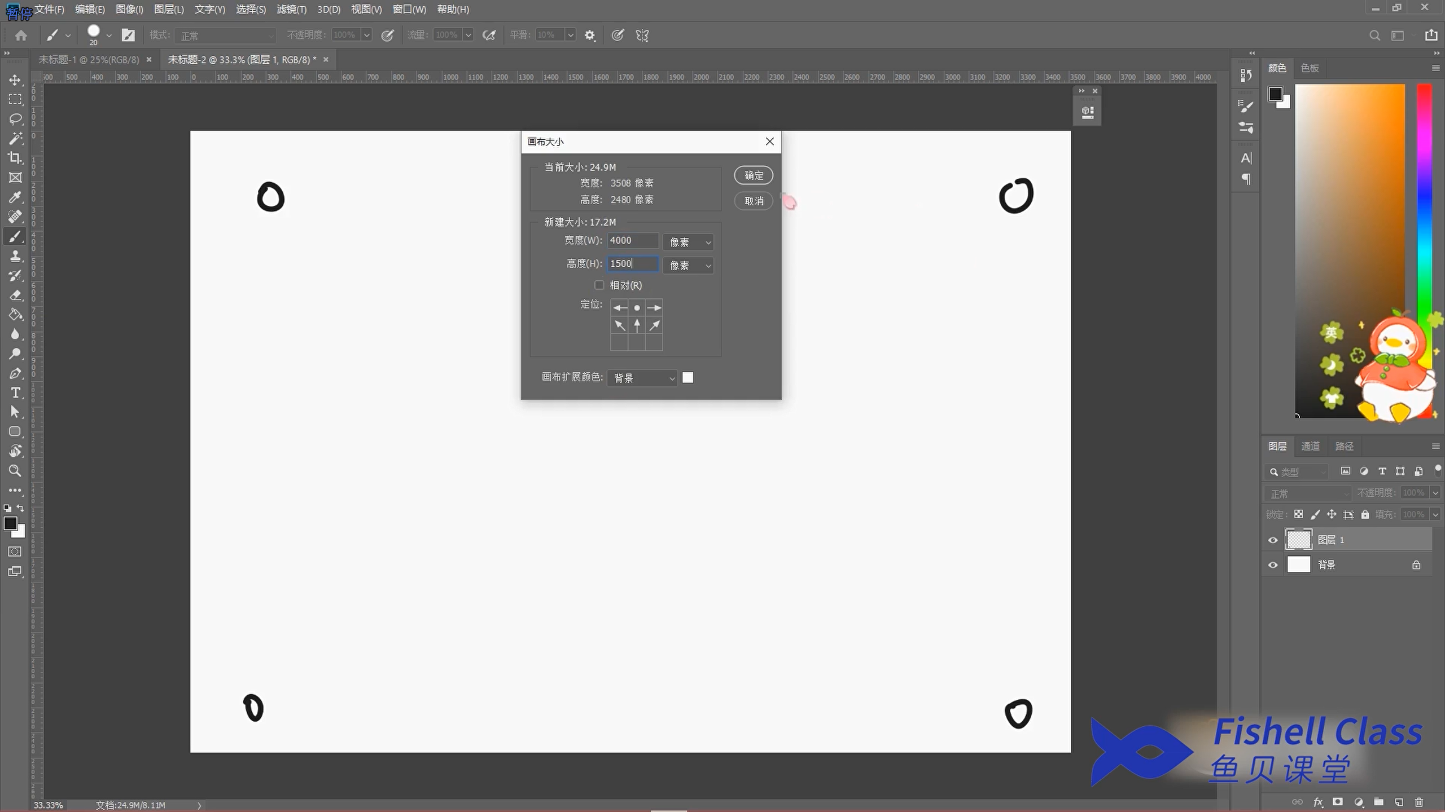Select the Horizontal Type tool
Screen dimensions: 1445x812
(15, 393)
